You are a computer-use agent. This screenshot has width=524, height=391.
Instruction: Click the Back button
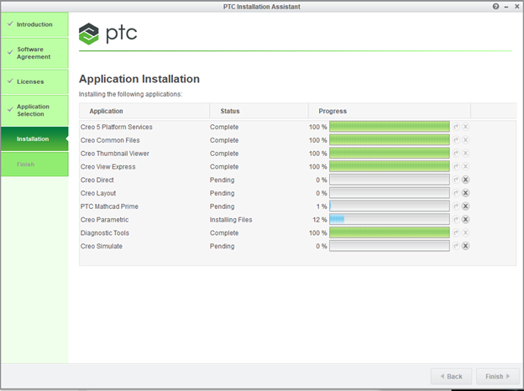click(x=451, y=376)
